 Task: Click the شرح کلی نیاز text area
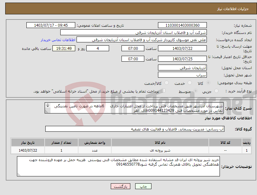pos(134,108)
